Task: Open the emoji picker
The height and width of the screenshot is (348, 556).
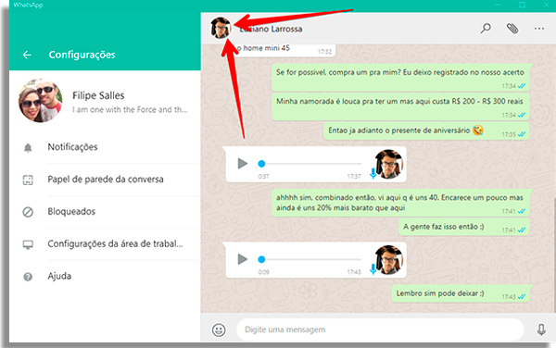Action: coord(219,329)
